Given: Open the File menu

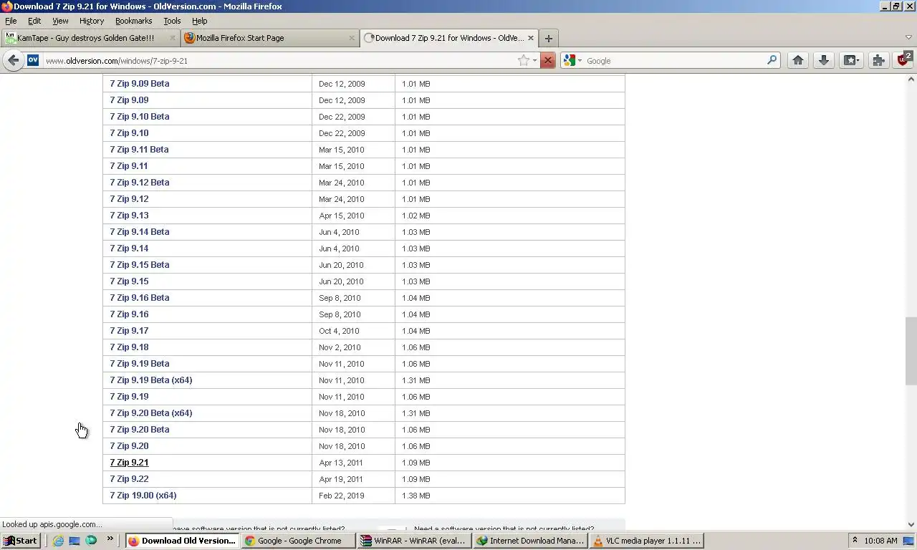Looking at the screenshot, I should [11, 21].
